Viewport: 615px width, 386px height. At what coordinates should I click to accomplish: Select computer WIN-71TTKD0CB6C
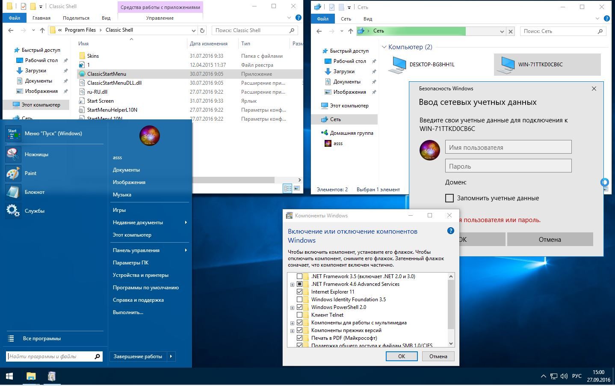pos(547,65)
